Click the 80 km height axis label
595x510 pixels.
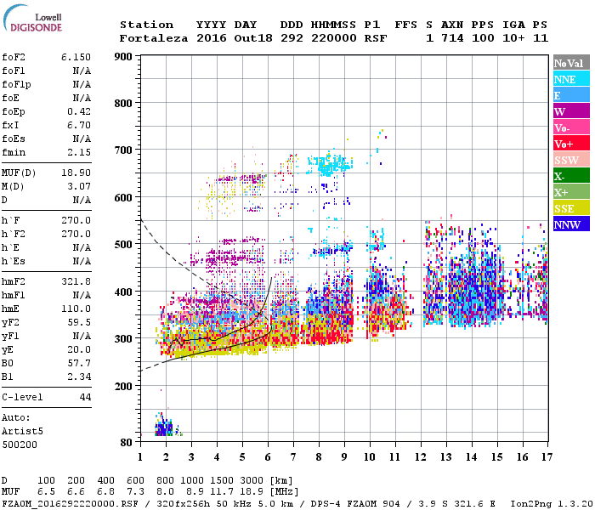click(127, 443)
